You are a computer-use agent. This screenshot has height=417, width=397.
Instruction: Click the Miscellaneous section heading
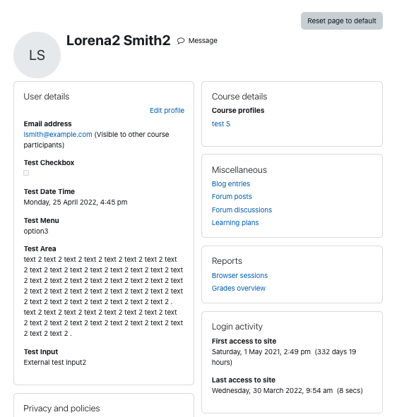(x=239, y=170)
